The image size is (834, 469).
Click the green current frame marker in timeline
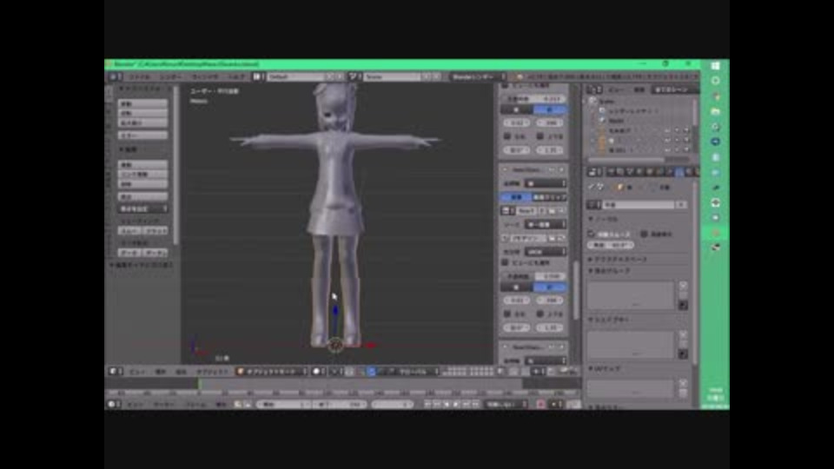(200, 384)
